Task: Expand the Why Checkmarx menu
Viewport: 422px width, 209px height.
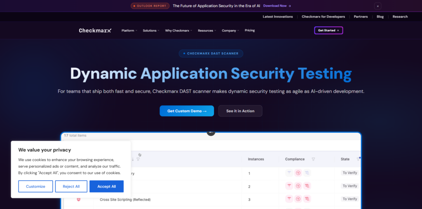Action: click(x=179, y=30)
